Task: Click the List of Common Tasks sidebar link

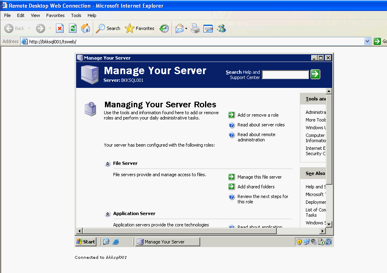Action: [x=316, y=212]
